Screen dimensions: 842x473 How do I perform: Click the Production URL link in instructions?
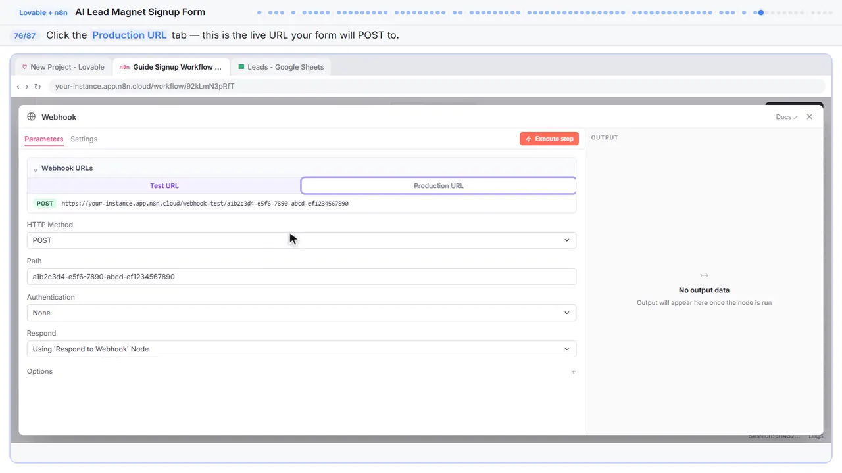point(130,35)
